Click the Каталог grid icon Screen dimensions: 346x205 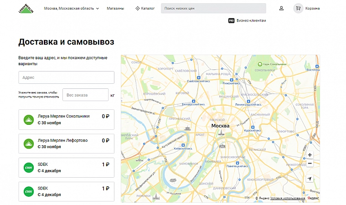(138, 8)
